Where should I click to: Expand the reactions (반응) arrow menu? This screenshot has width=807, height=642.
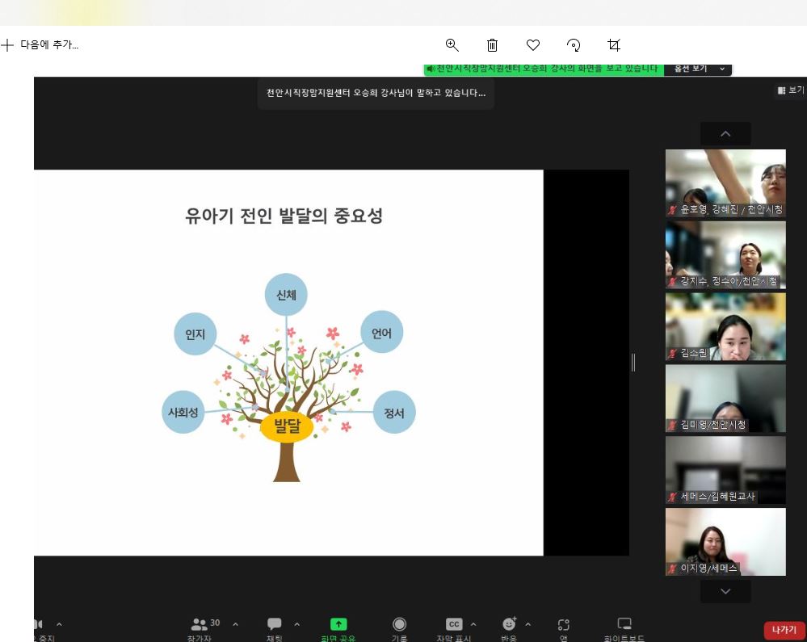point(528,624)
